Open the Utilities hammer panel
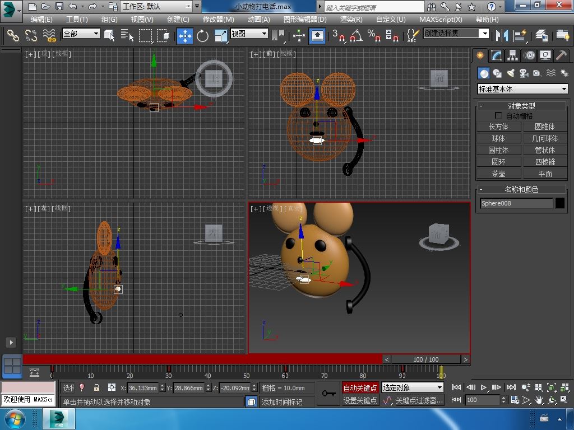574x430 pixels. pyautogui.click(x=561, y=55)
